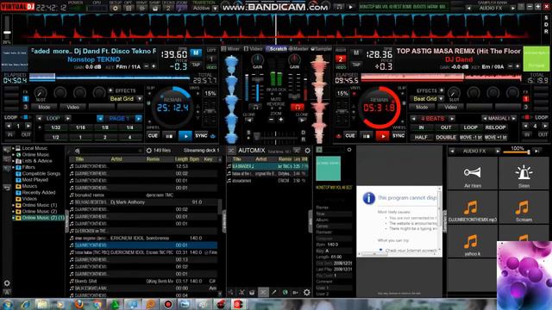Screen dimensions: 552x310
Task: Expand the Online Music tree node
Action: [x=14, y=155]
